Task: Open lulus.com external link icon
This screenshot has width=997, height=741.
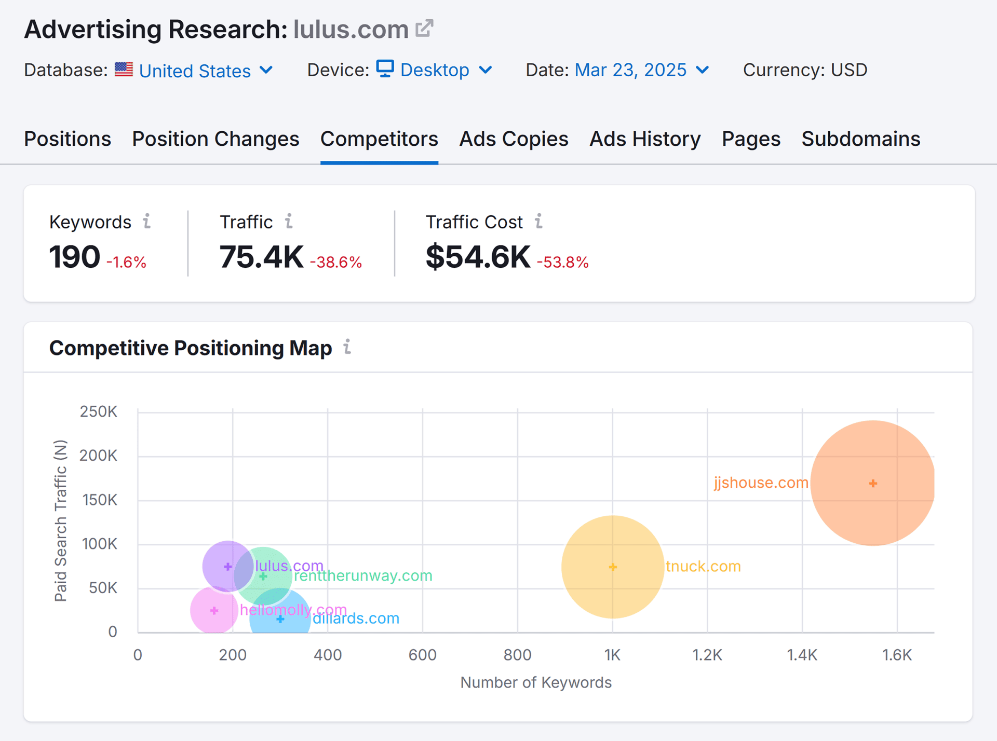Action: (424, 29)
